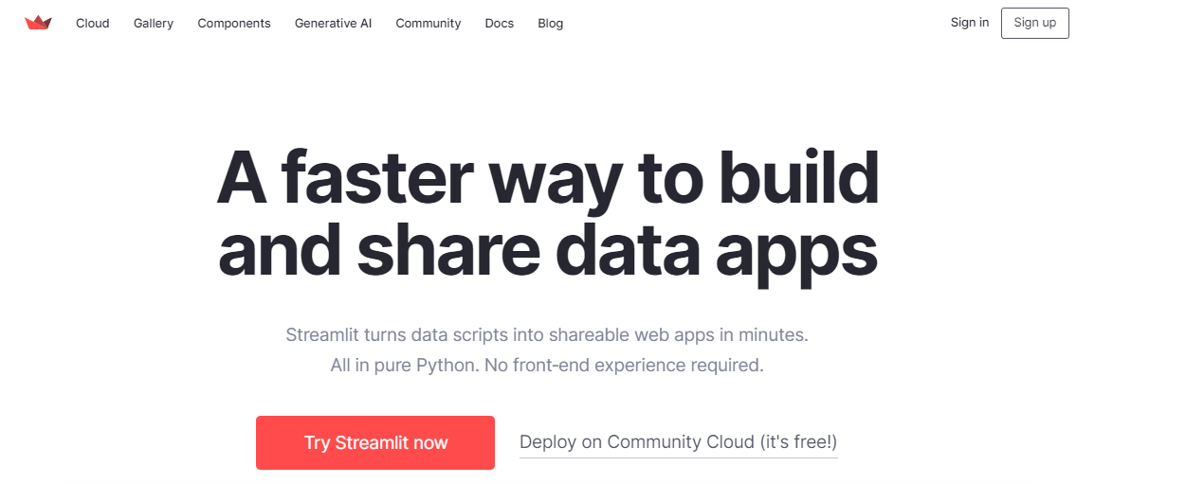Screen dimensions: 1186x484
Task: Open the Community nav item
Action: pos(429,23)
